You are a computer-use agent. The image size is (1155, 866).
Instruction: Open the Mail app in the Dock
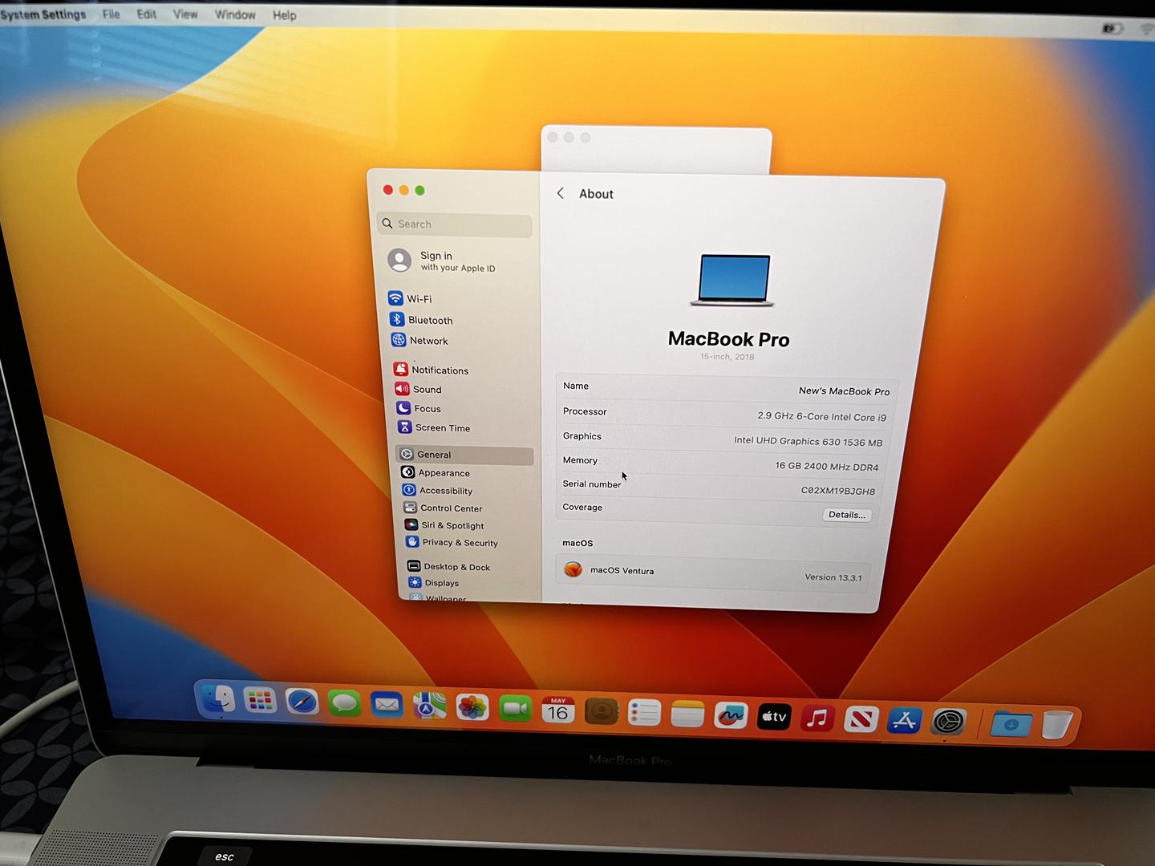click(x=387, y=705)
